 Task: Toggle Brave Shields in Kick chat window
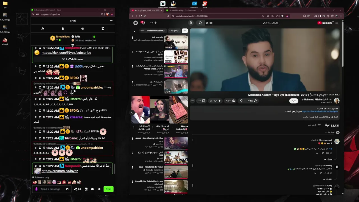[107, 14]
